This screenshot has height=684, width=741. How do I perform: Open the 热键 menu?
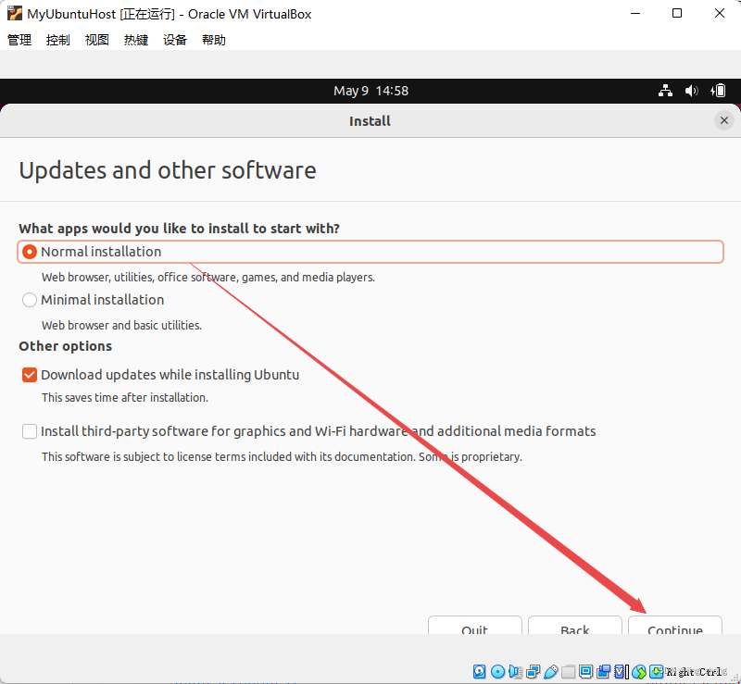(x=136, y=40)
